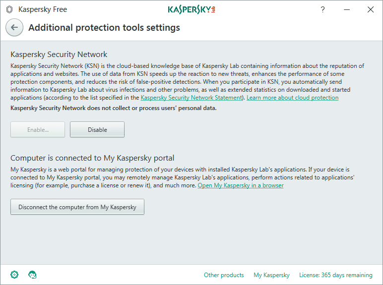Screen dimensions: 383x285
Task: Minimize the Kaspersky Free window
Action: click(x=347, y=9)
